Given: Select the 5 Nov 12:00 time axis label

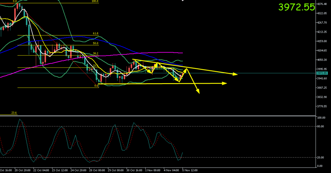Looking at the screenshot, I should point(190,170).
